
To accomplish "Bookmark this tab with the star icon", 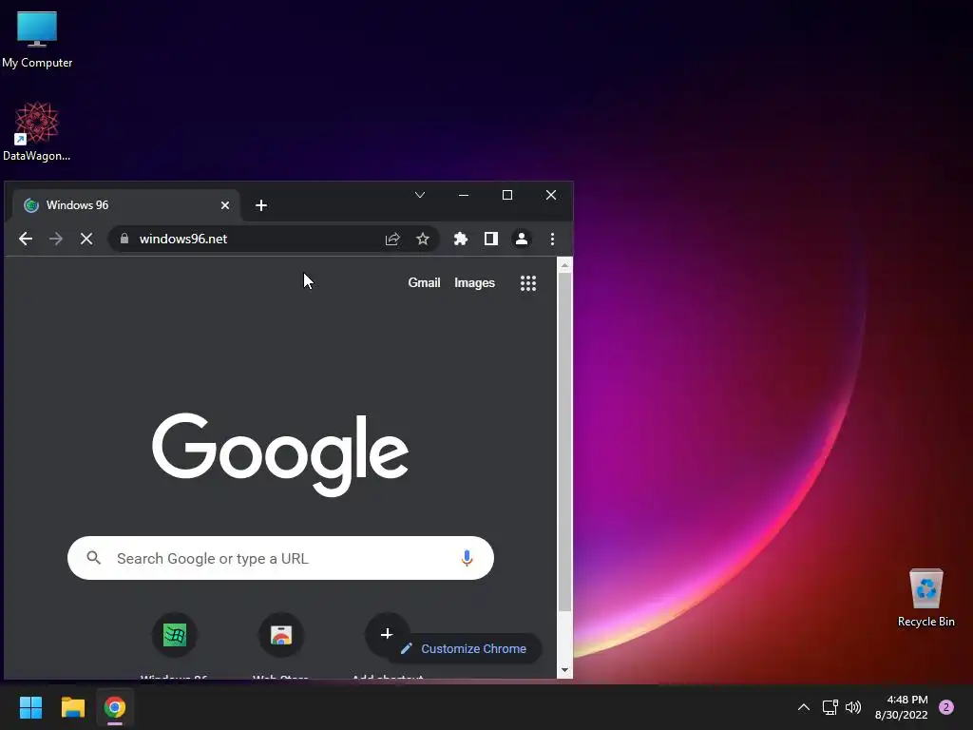I will coord(423,239).
